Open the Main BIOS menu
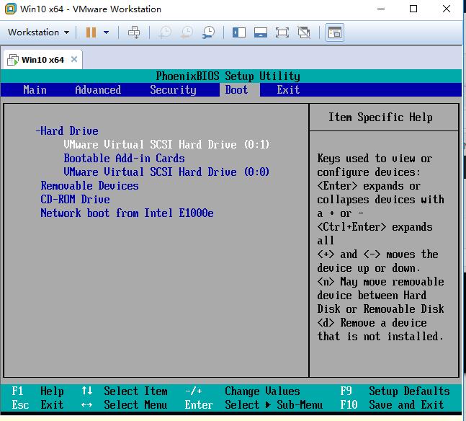Viewport: 466px width, 421px height. [35, 89]
